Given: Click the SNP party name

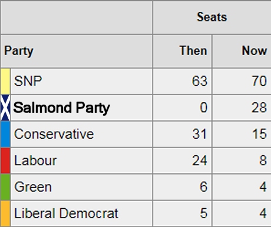Looking at the screenshot, I should tap(28, 81).
